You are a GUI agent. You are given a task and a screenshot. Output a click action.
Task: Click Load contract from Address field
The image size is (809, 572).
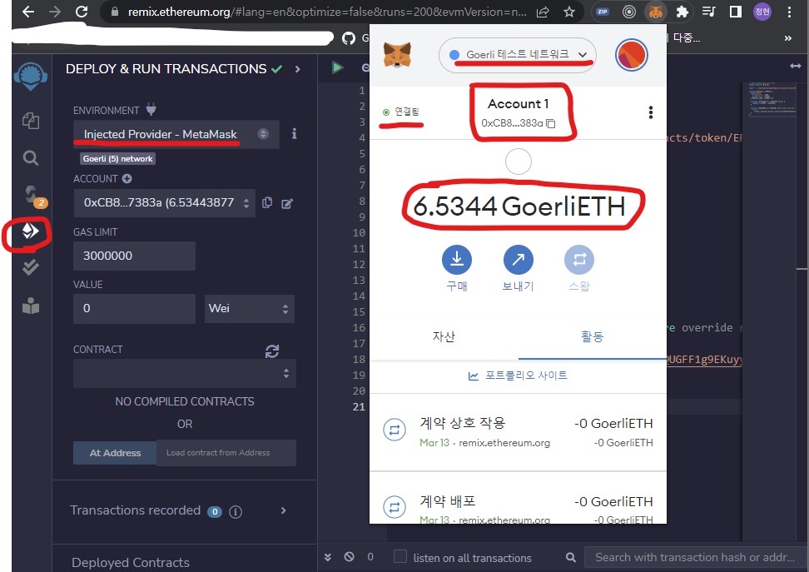[226, 453]
